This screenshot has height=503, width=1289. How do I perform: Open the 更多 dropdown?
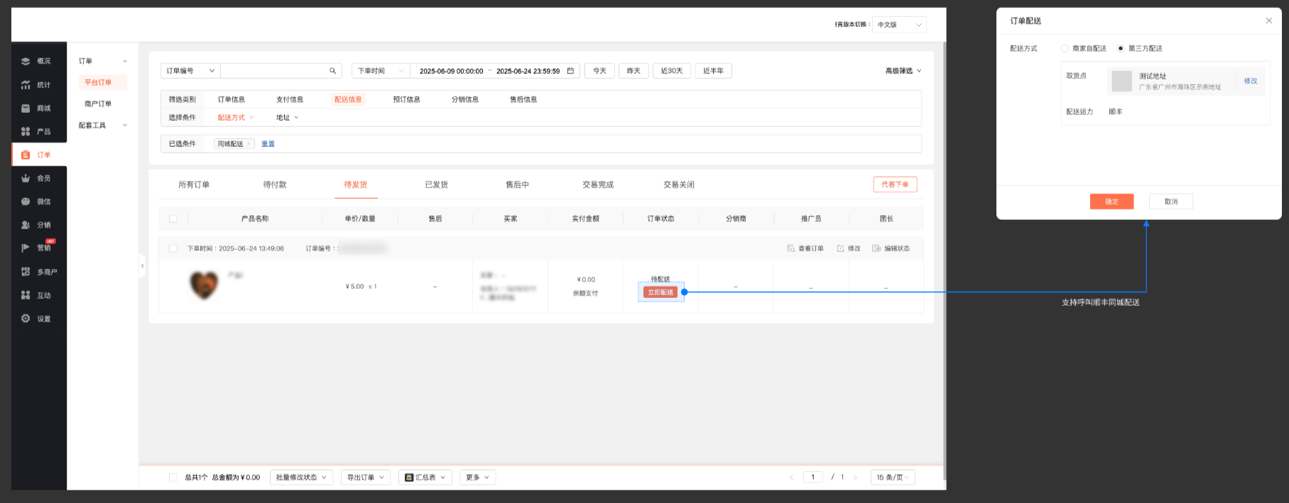(x=477, y=477)
